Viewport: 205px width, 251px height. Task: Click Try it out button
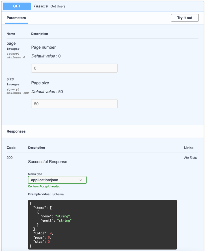185,18
